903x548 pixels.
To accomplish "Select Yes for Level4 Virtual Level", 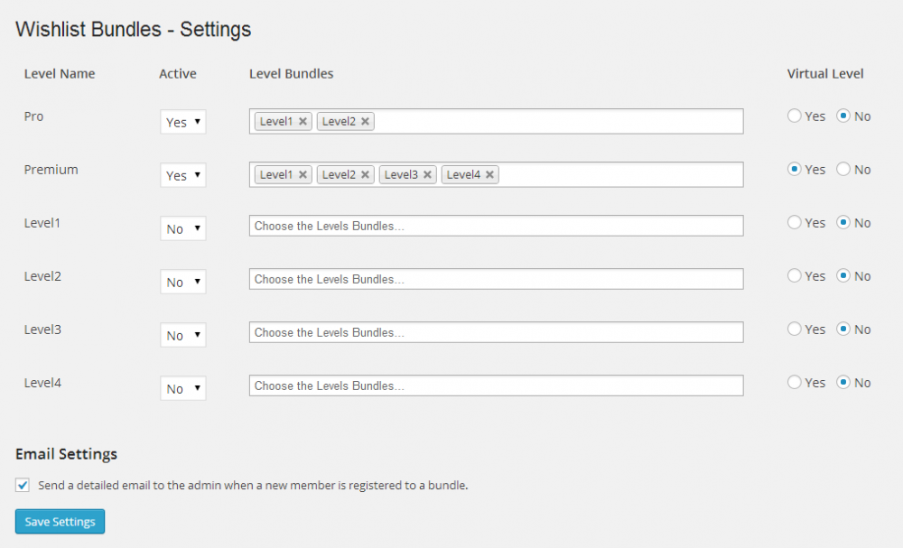I will coord(795,382).
